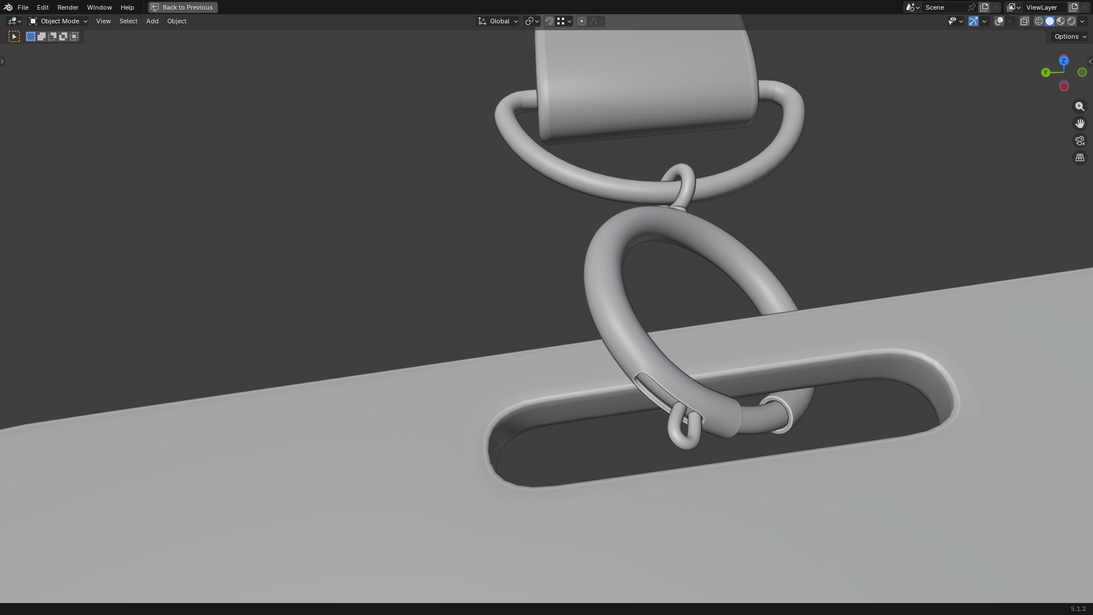Select the Tweak select tool icon
The width and height of the screenshot is (1093, 615).
click(x=14, y=36)
